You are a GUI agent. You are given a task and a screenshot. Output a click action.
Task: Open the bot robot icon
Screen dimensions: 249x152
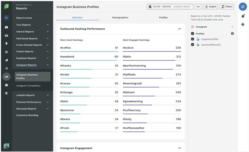(7, 85)
